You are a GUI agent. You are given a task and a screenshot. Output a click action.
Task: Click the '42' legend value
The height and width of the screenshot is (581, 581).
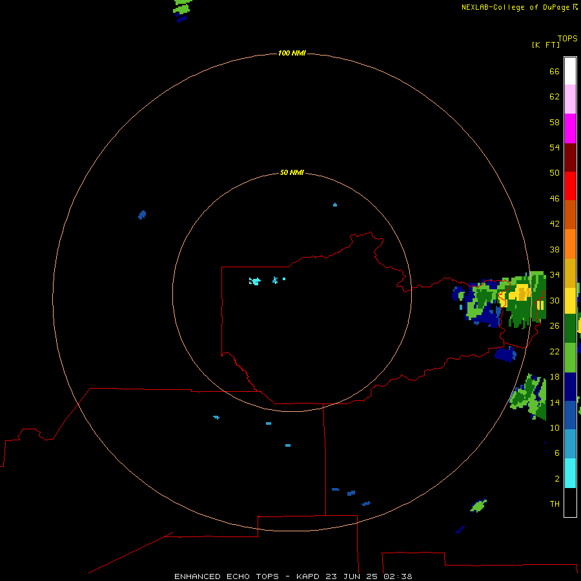point(555,223)
